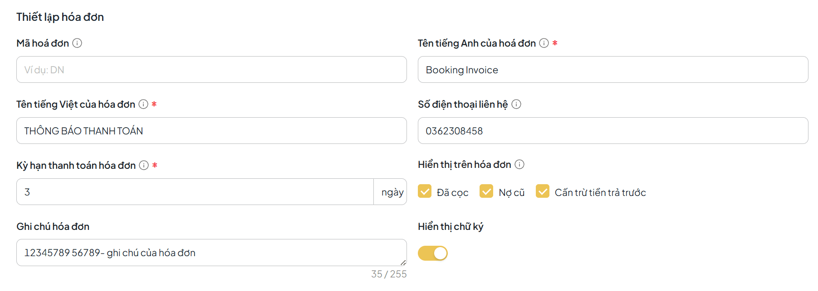Click the Ghi chú hóa đơn textarea

[211, 253]
